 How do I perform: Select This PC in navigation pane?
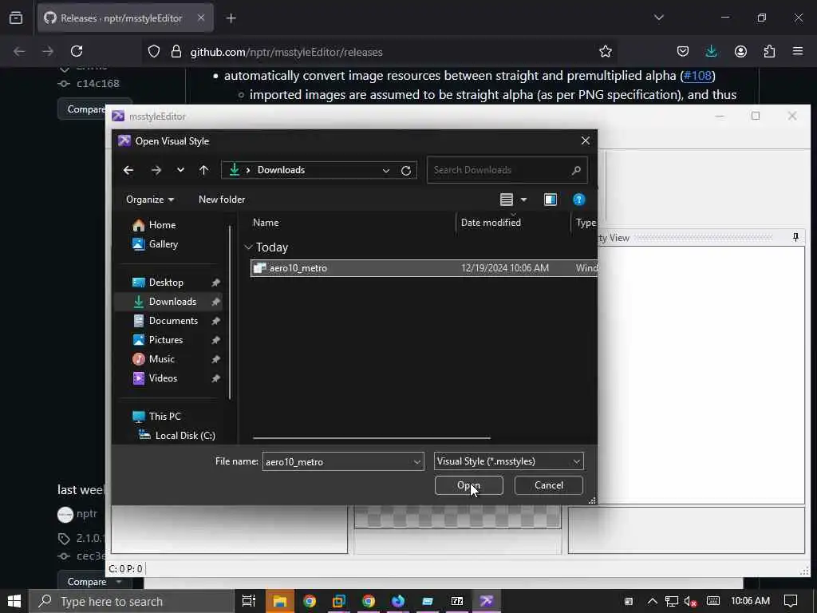pyautogui.click(x=164, y=417)
